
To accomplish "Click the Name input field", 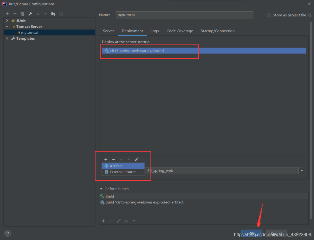I will [x=184, y=15].
